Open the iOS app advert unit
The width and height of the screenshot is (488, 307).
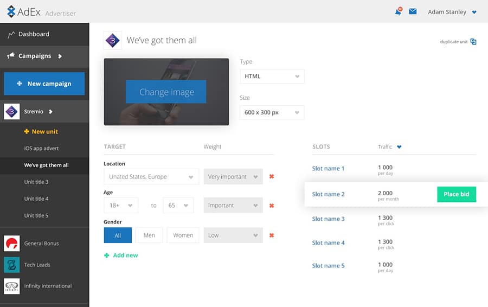41,149
